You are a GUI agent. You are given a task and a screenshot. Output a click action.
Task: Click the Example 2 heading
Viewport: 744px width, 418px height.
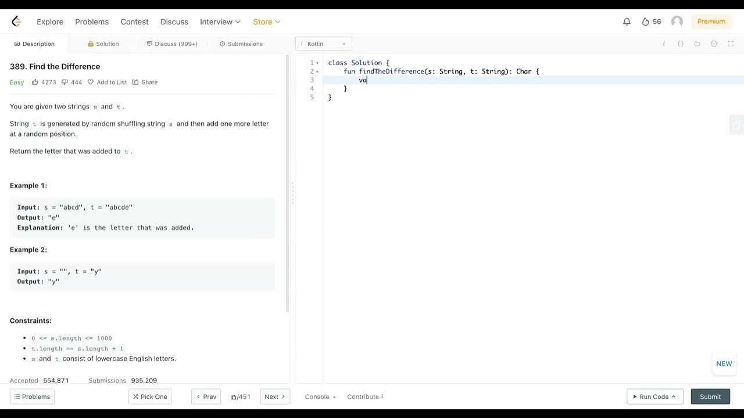pos(28,250)
